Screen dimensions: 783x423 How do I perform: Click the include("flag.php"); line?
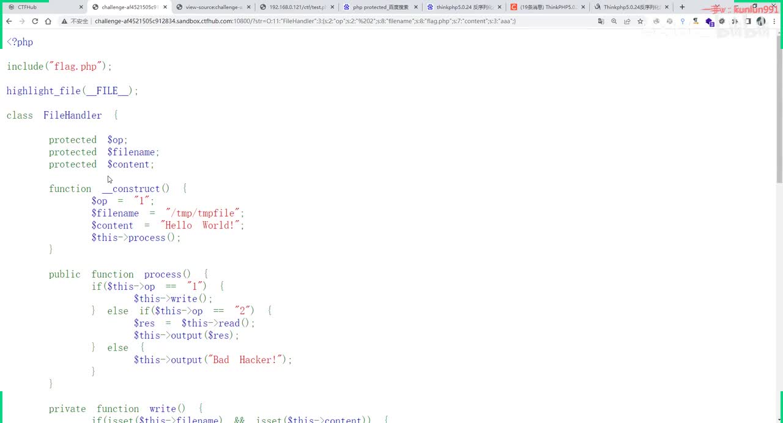[x=59, y=66]
